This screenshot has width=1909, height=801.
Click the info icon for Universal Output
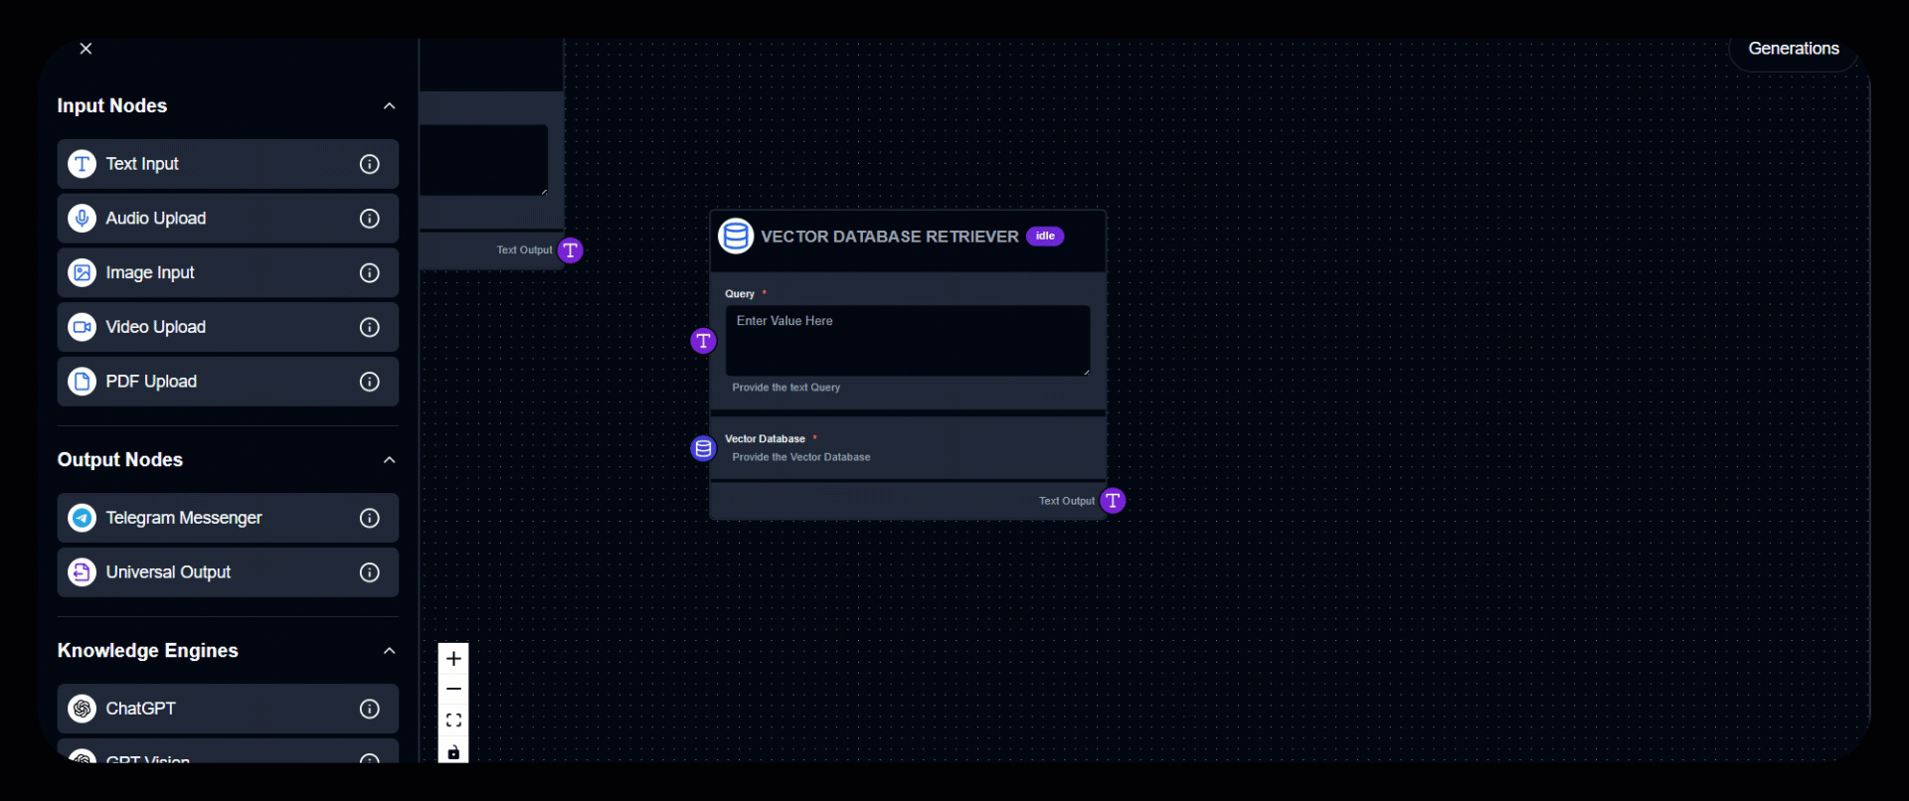click(369, 572)
